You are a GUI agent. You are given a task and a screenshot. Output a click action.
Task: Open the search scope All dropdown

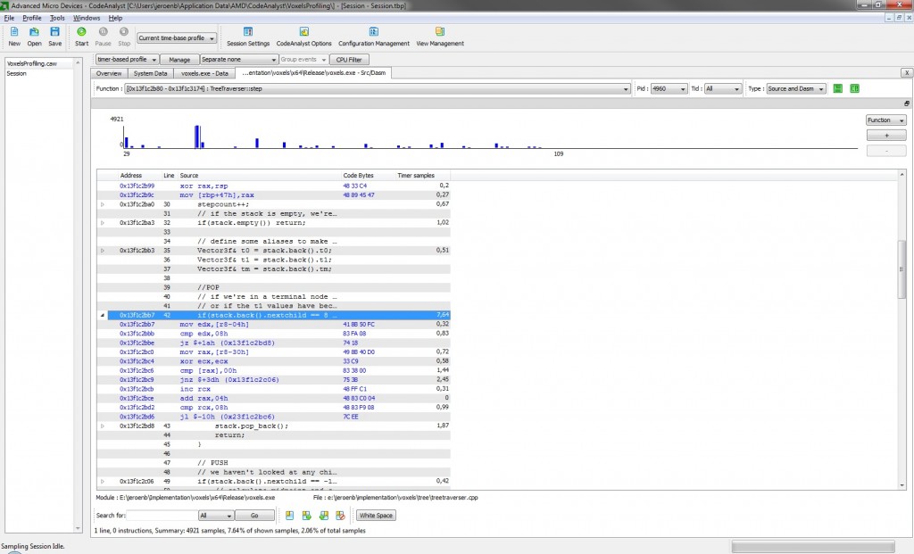(x=216, y=516)
